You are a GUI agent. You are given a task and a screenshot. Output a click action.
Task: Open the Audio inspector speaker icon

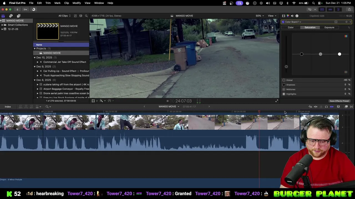point(292,16)
